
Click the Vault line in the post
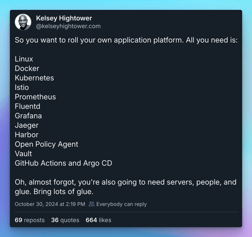click(x=23, y=154)
